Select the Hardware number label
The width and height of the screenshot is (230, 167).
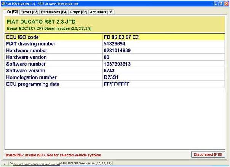coord(27,51)
